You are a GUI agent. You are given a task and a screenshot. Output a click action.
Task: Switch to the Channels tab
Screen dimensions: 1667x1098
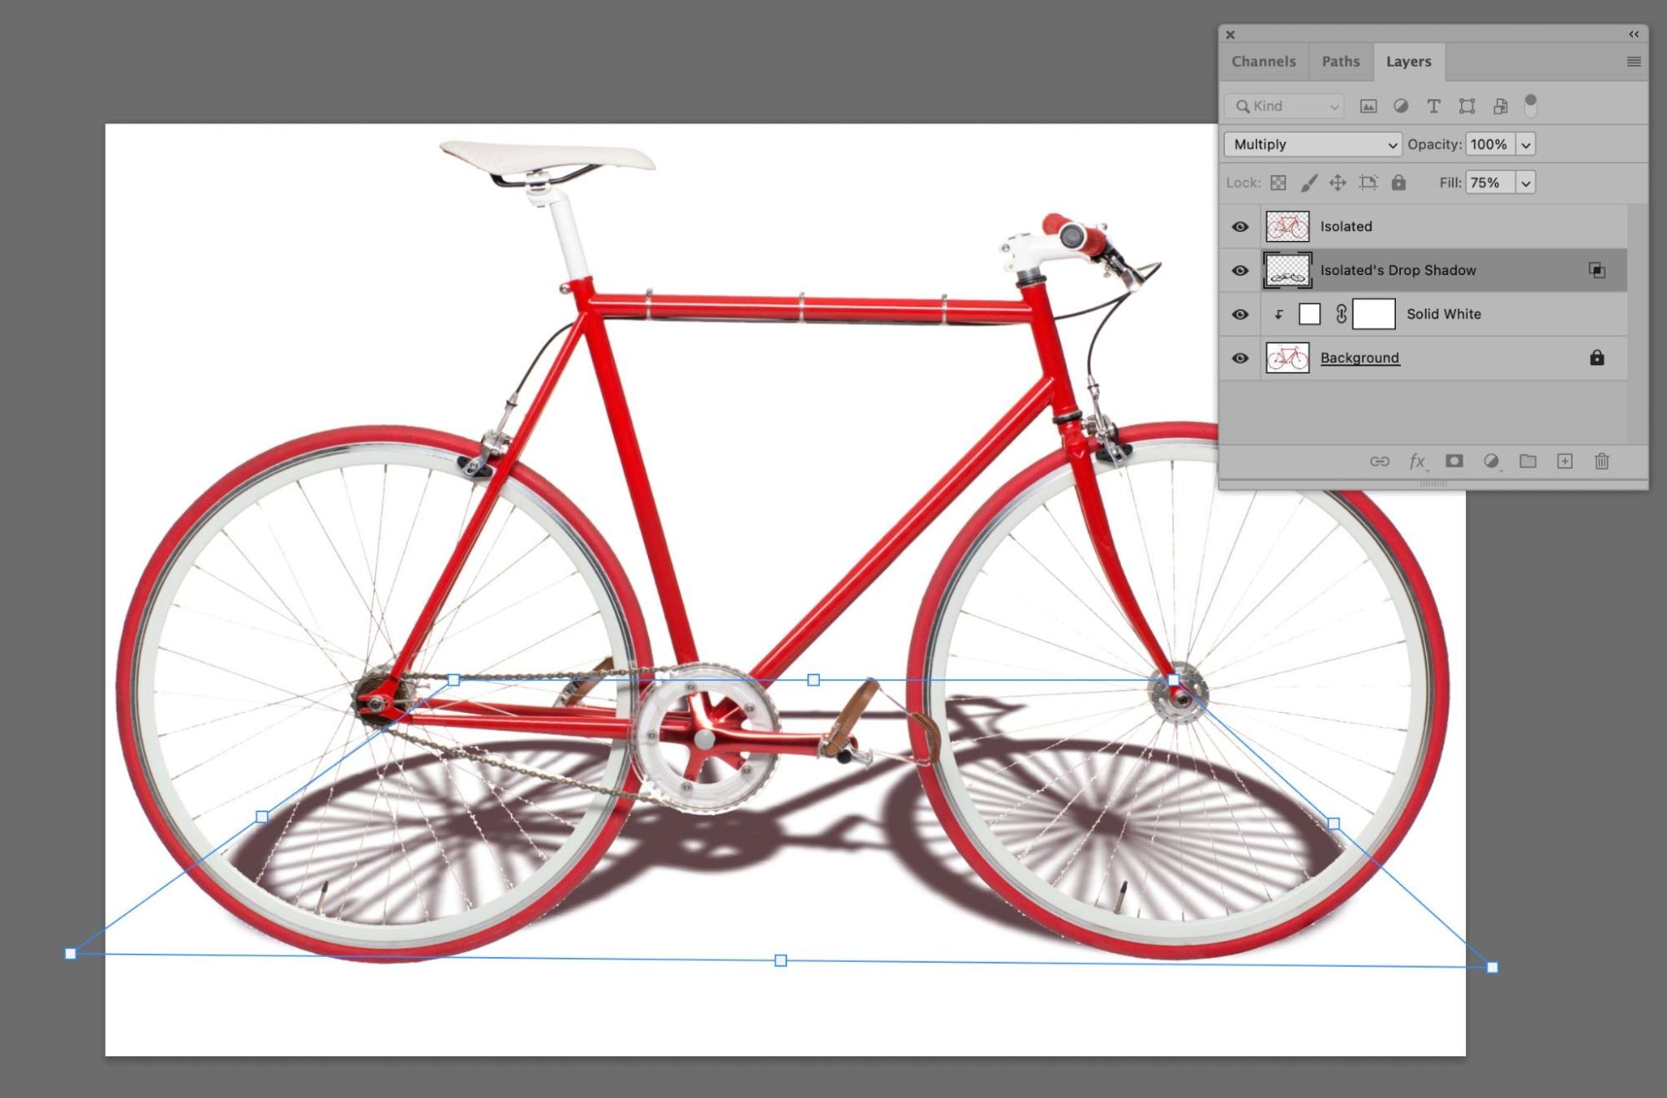1263,62
